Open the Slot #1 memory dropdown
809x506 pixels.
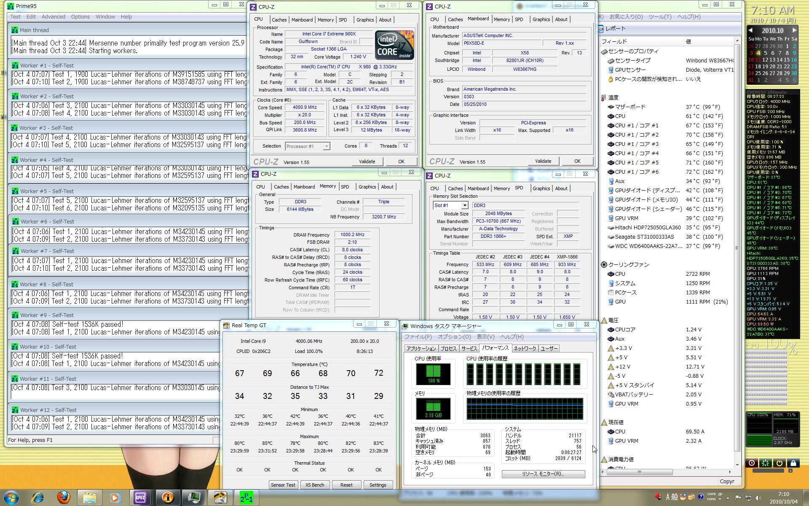464,205
